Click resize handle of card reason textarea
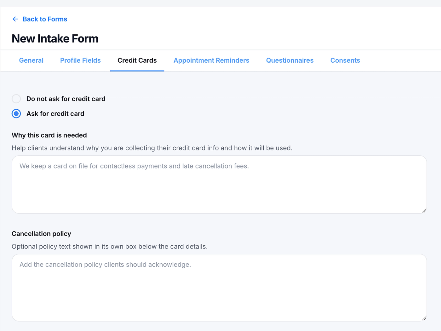Viewport: 441px width, 331px height. [x=424, y=211]
